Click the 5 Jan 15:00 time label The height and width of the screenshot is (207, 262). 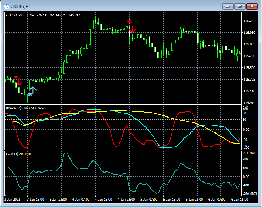(172, 200)
